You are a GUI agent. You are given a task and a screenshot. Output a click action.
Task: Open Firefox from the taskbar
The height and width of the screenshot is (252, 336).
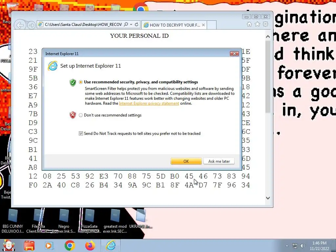(90, 245)
